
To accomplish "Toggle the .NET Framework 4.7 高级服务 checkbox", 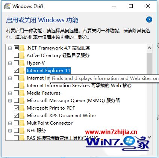I will tap(16, 48).
